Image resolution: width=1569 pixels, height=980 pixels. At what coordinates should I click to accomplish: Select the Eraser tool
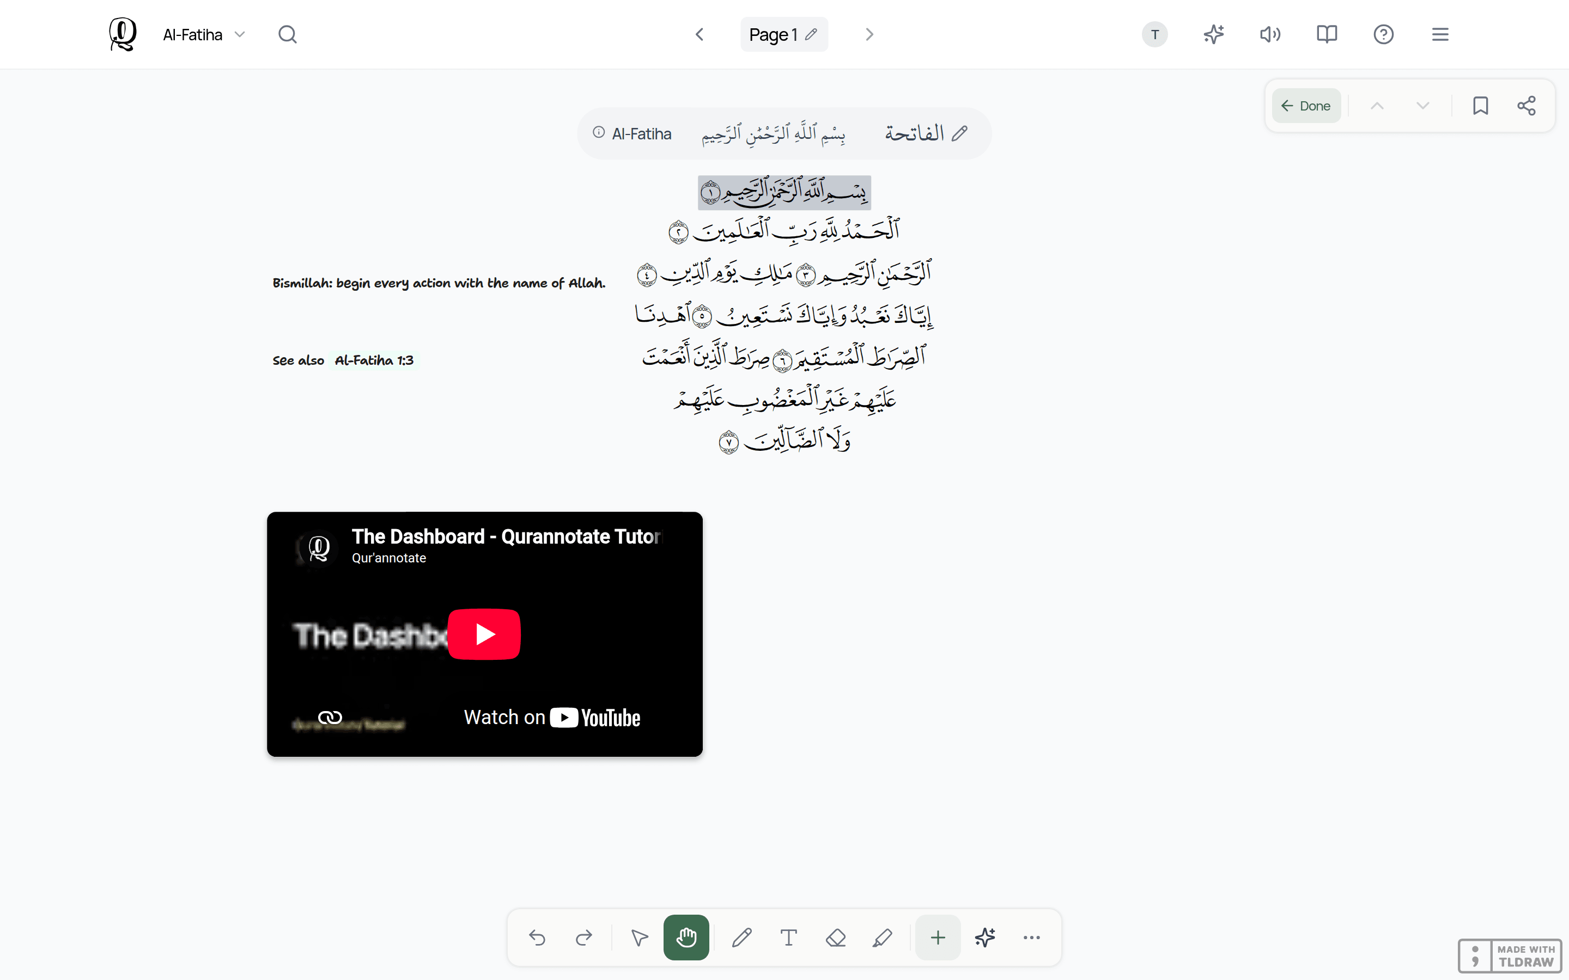tap(836, 937)
